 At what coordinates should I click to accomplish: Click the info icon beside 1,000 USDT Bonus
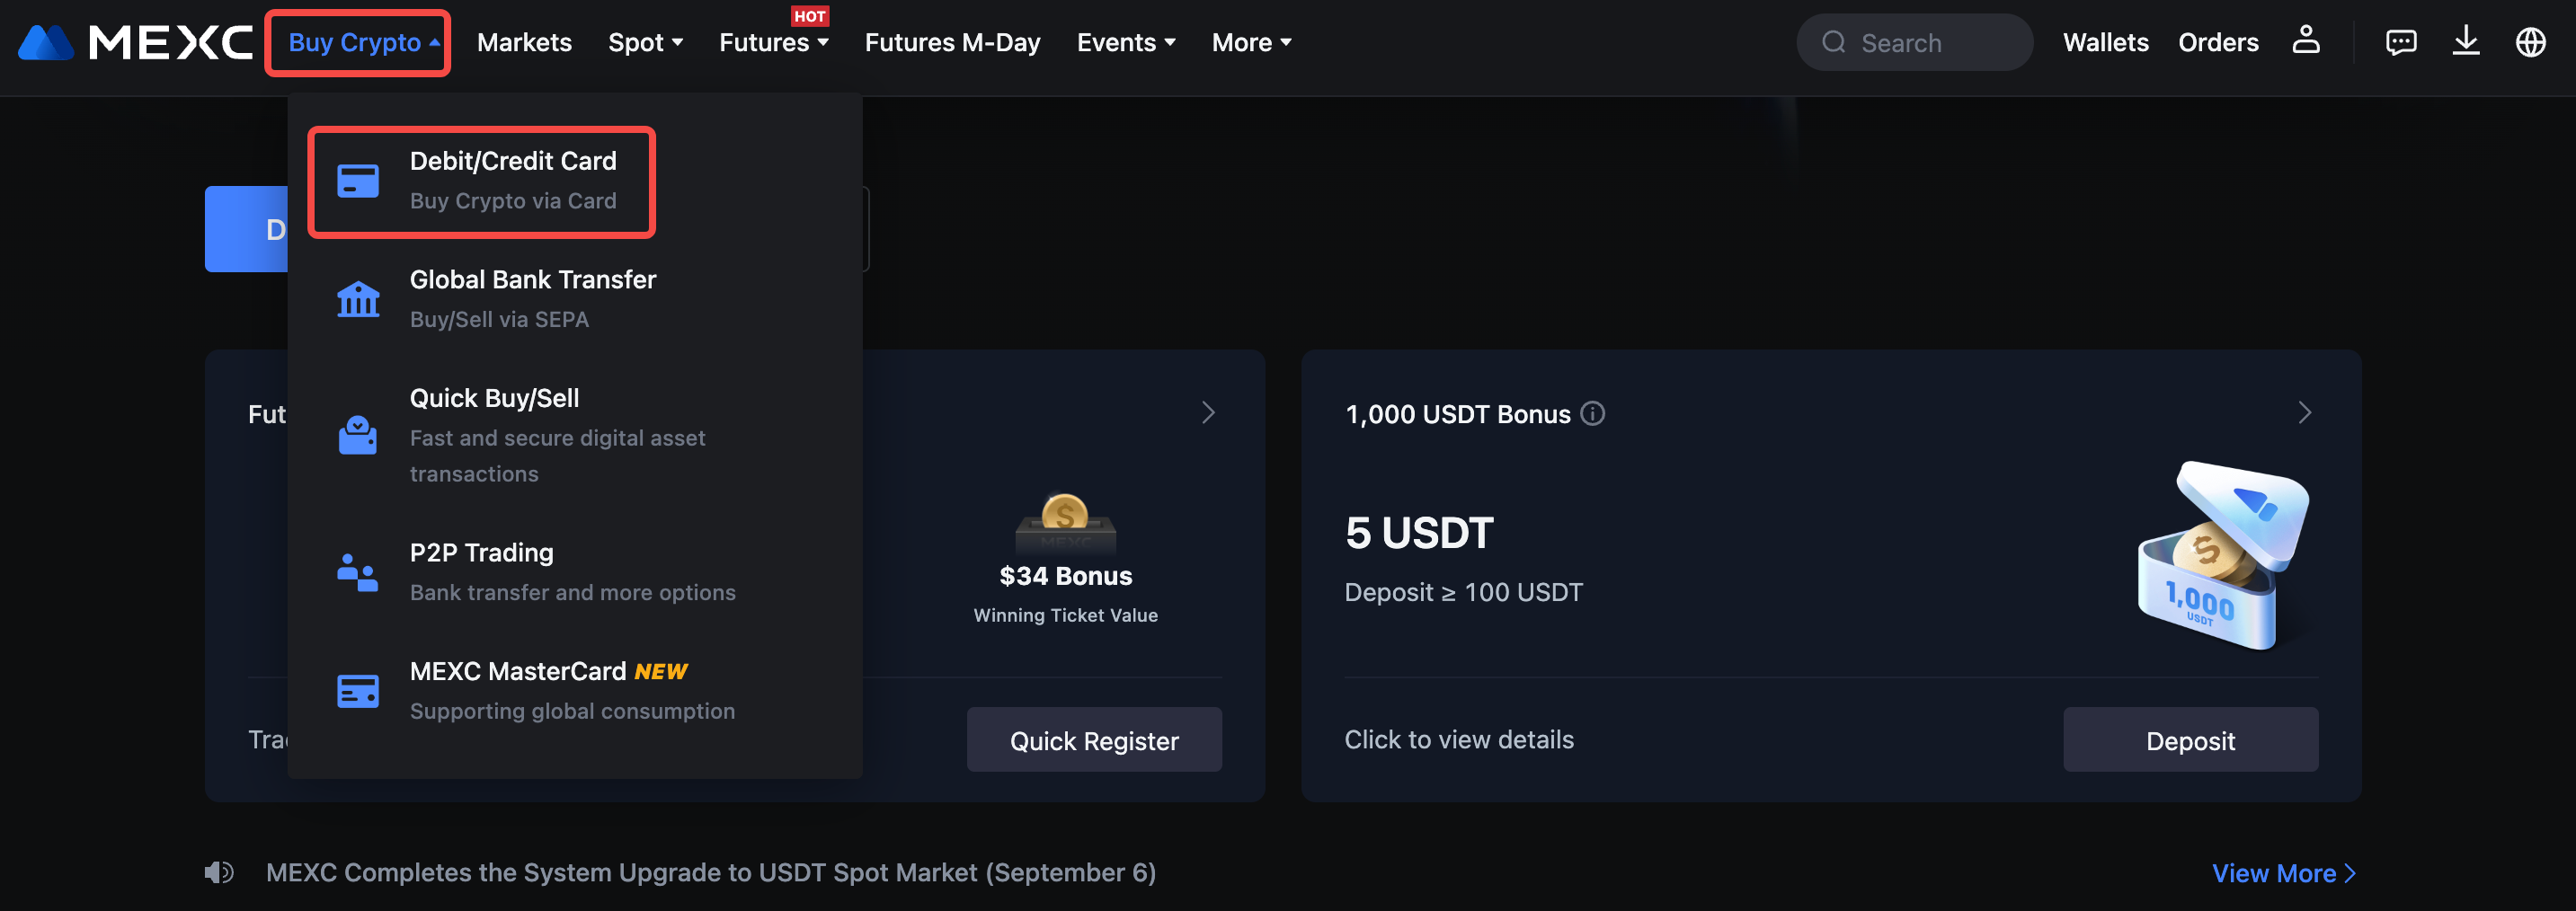(x=1592, y=413)
